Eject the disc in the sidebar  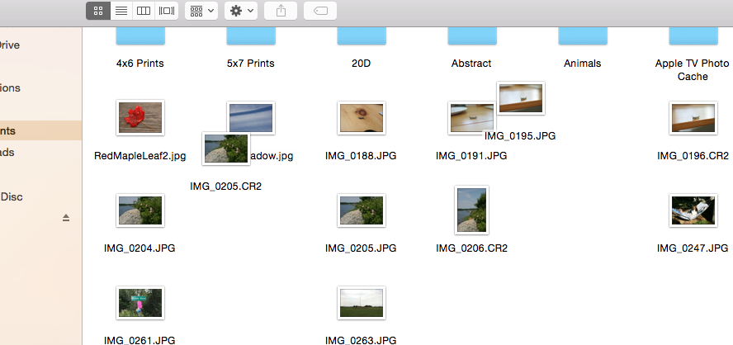[x=66, y=217]
